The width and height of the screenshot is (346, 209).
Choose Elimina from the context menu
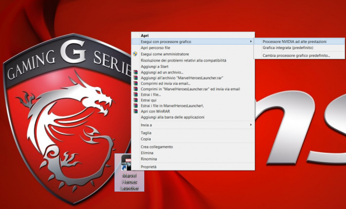tap(193, 153)
